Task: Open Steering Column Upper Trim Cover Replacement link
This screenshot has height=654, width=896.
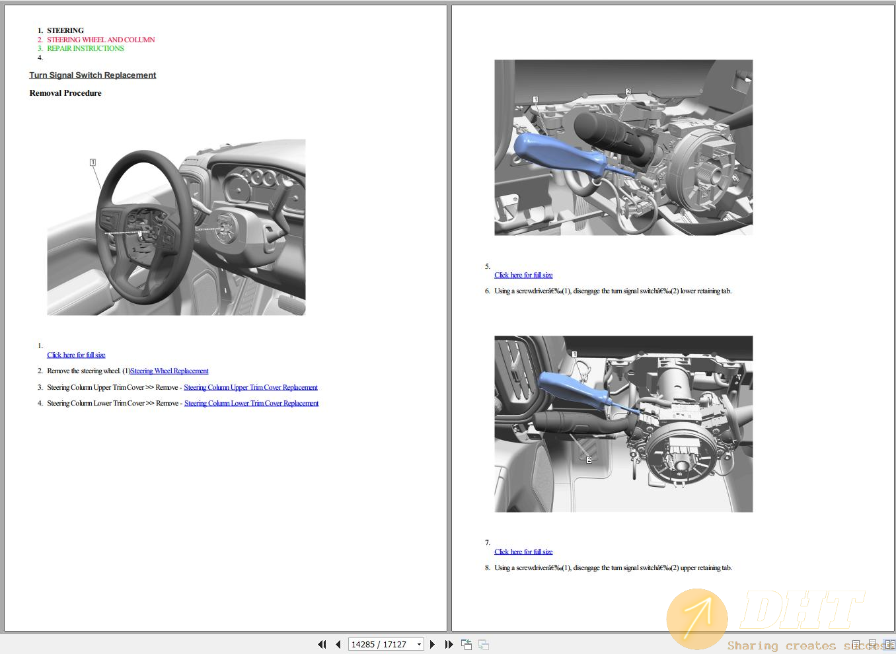Action: 250,388
